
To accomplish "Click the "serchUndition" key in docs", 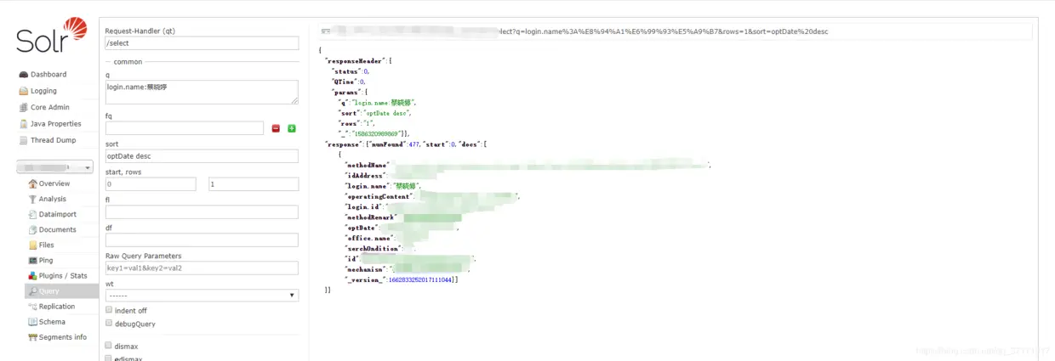I will (372, 248).
